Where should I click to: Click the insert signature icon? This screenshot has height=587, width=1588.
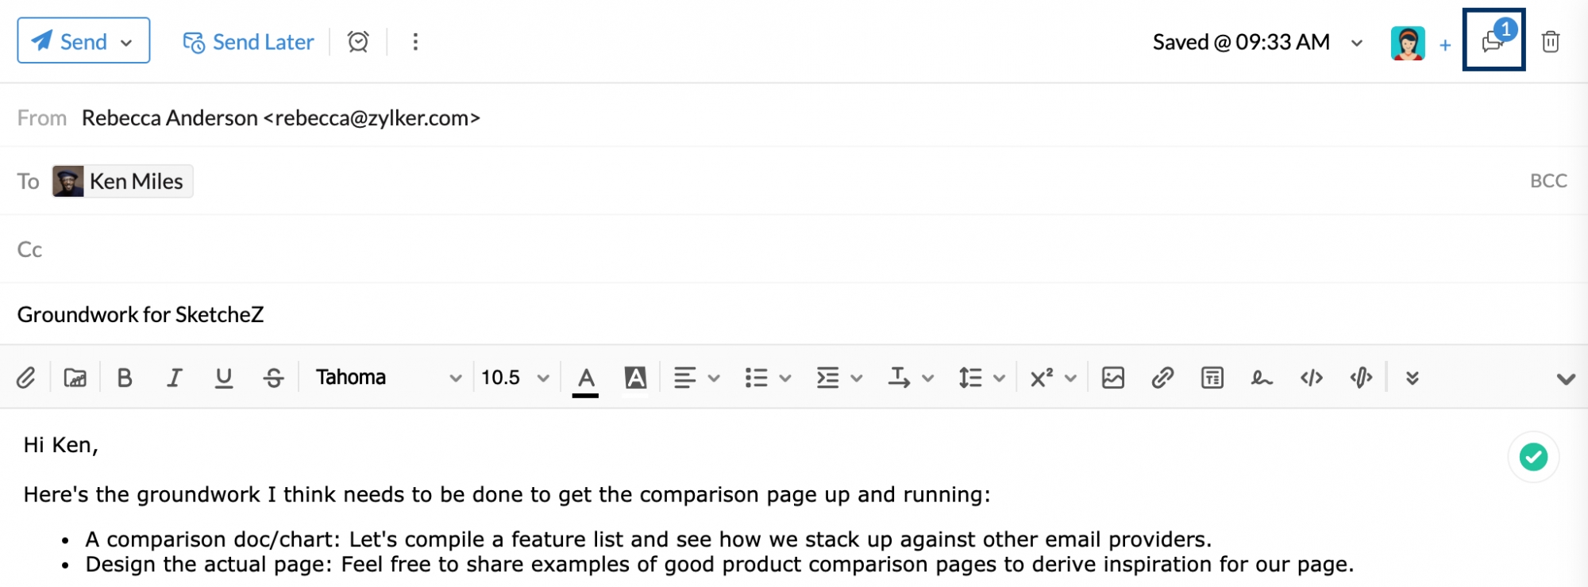pyautogui.click(x=1262, y=378)
